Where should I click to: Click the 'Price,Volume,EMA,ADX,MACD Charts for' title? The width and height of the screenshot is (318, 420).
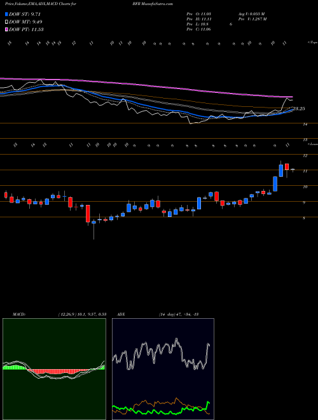(x=41, y=4)
